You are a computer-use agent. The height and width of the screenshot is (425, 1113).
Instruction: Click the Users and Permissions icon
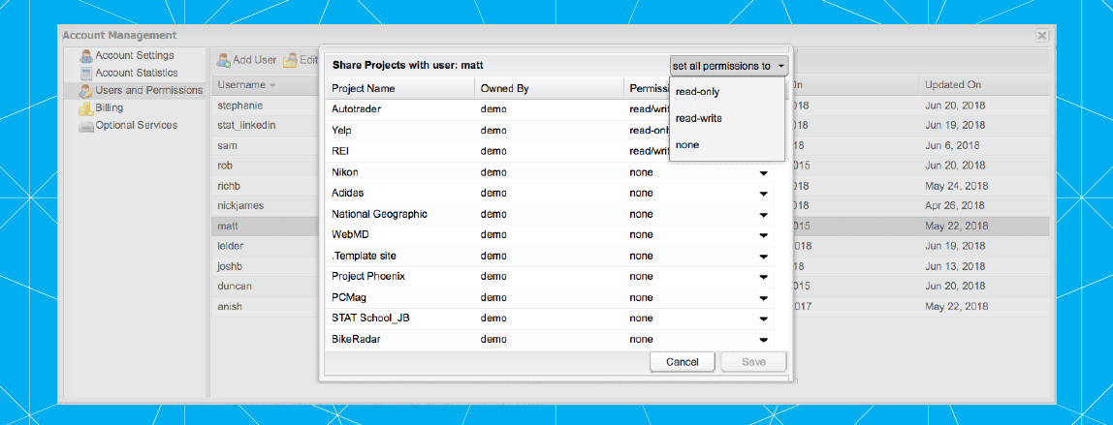[x=86, y=90]
